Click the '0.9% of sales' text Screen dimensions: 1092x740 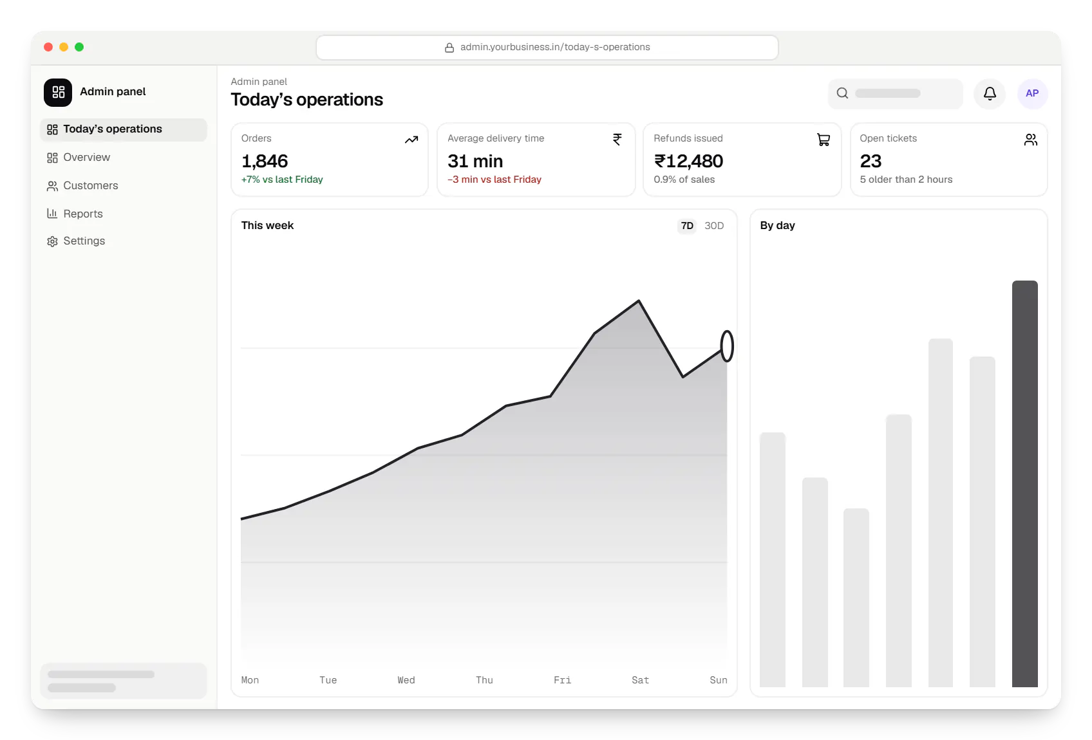[x=684, y=180]
